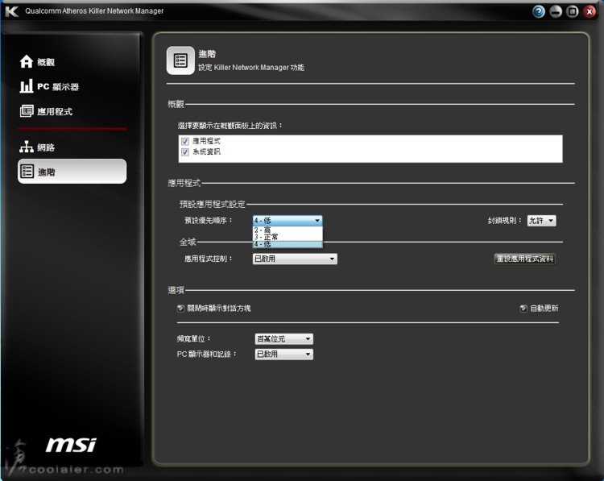604x481 pixels.
Task: Choose 3 - 正常 priority option
Action: (x=288, y=237)
